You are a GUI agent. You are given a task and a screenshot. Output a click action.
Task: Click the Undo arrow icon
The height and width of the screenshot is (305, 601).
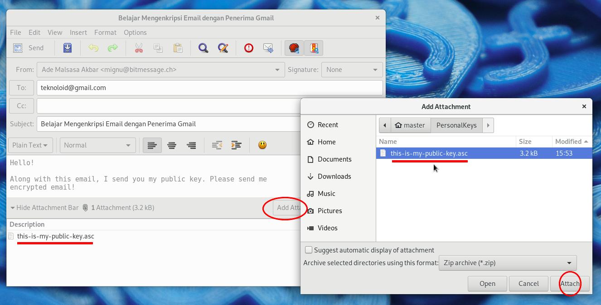coord(93,48)
